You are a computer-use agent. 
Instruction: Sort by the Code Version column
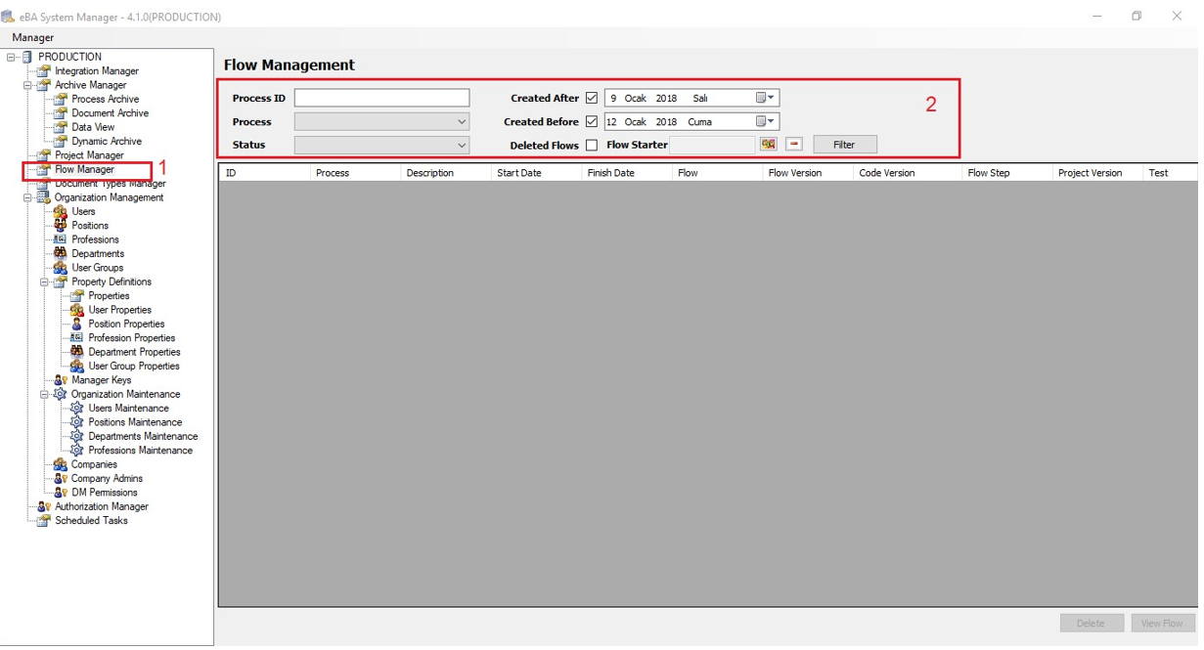click(x=907, y=173)
